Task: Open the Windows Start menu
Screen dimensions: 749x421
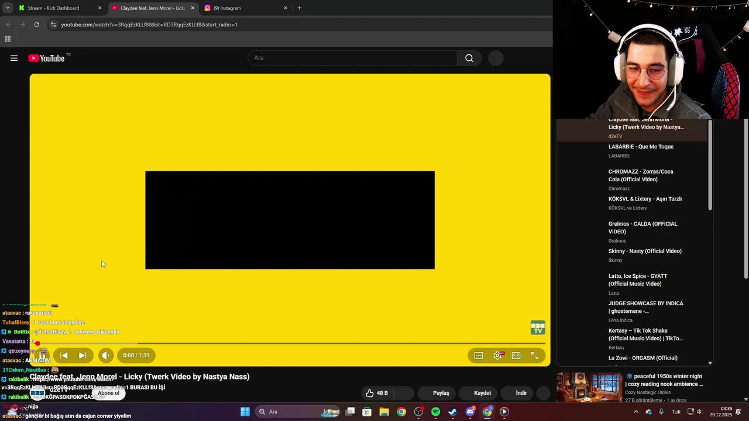Action: (245, 412)
